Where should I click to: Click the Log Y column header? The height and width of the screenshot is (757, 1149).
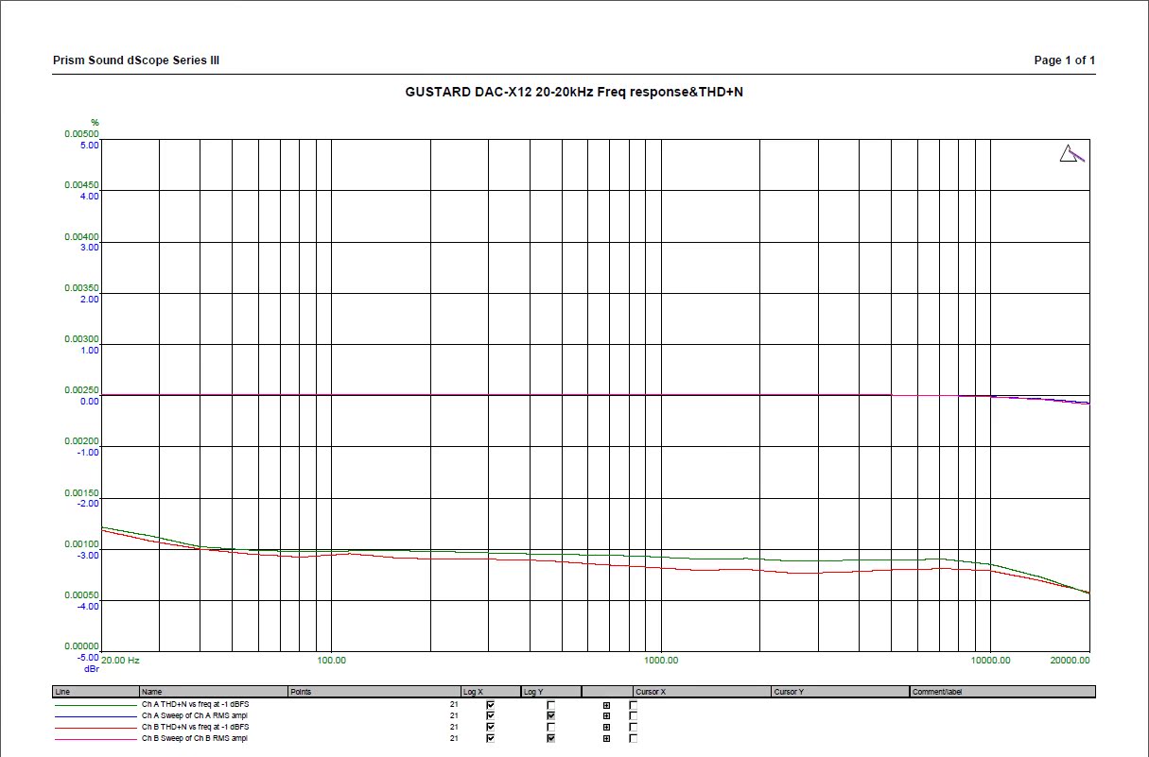coord(550,692)
